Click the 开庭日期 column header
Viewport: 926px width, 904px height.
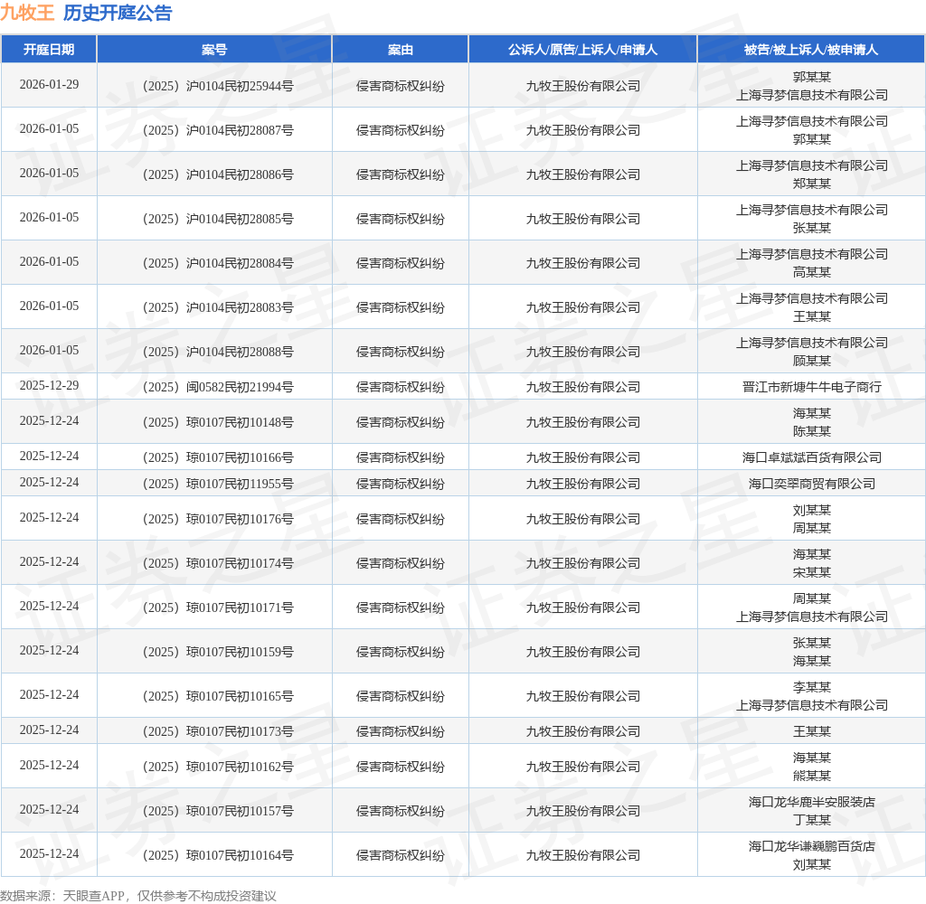pyautogui.click(x=49, y=50)
